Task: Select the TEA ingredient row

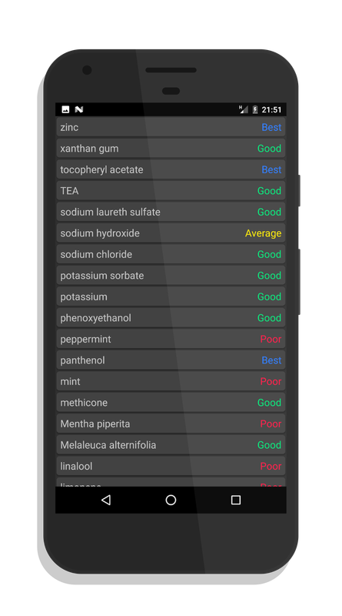Action: 171,190
